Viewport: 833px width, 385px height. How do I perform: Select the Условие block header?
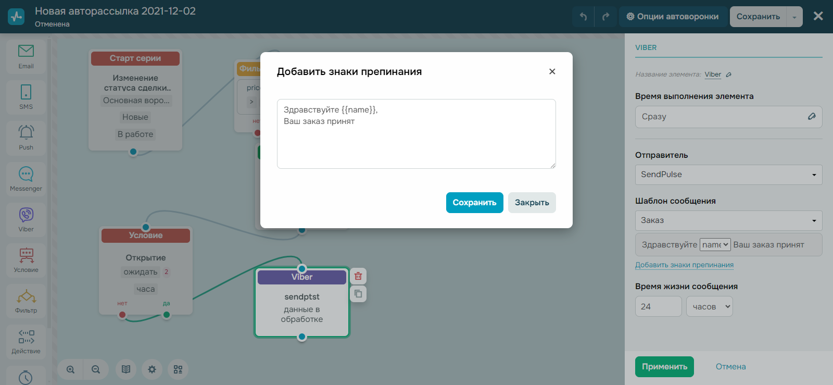[x=146, y=235]
